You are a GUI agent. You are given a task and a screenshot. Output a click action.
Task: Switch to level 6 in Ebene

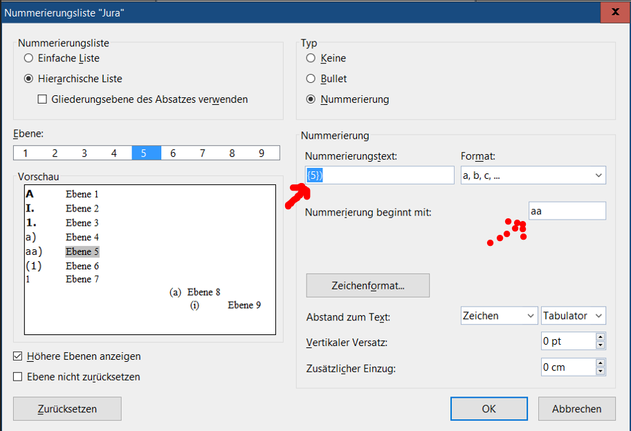(x=173, y=153)
